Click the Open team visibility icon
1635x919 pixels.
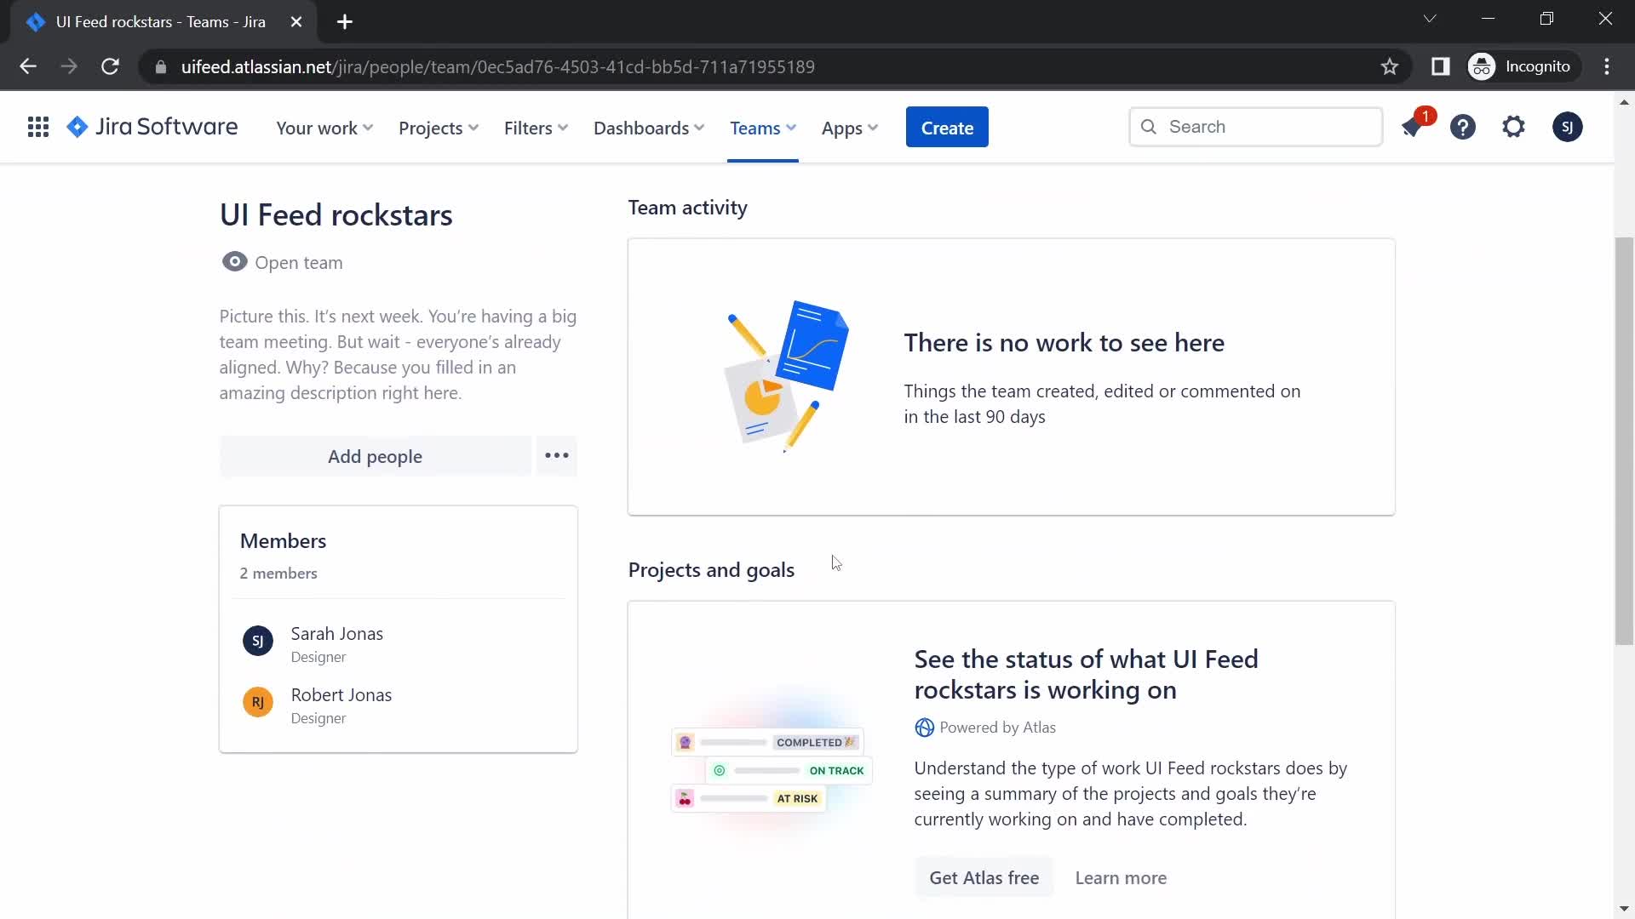[x=232, y=261]
